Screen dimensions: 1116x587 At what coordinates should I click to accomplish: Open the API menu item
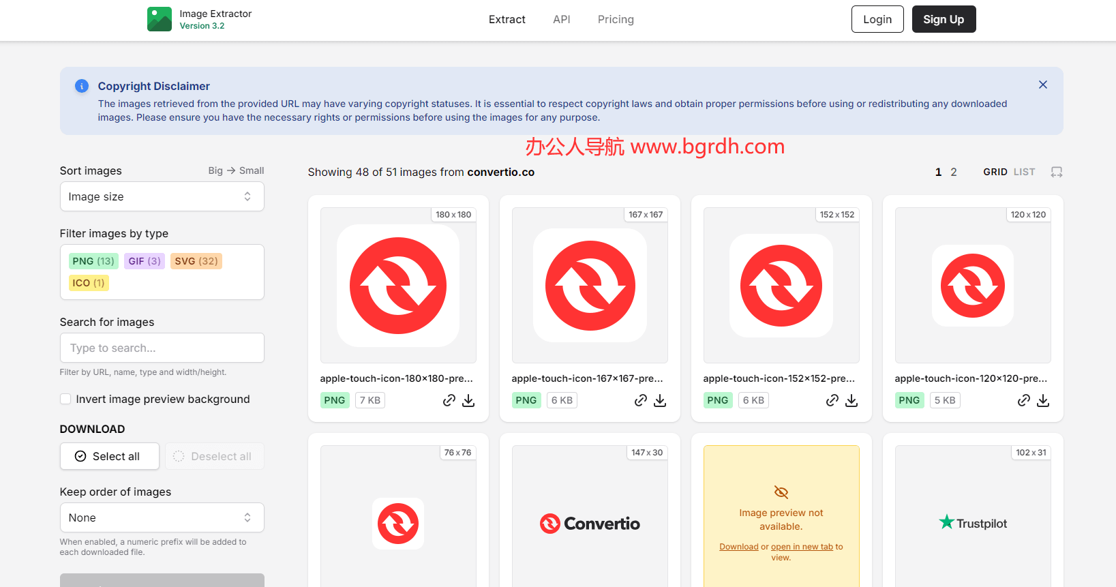pos(561,19)
